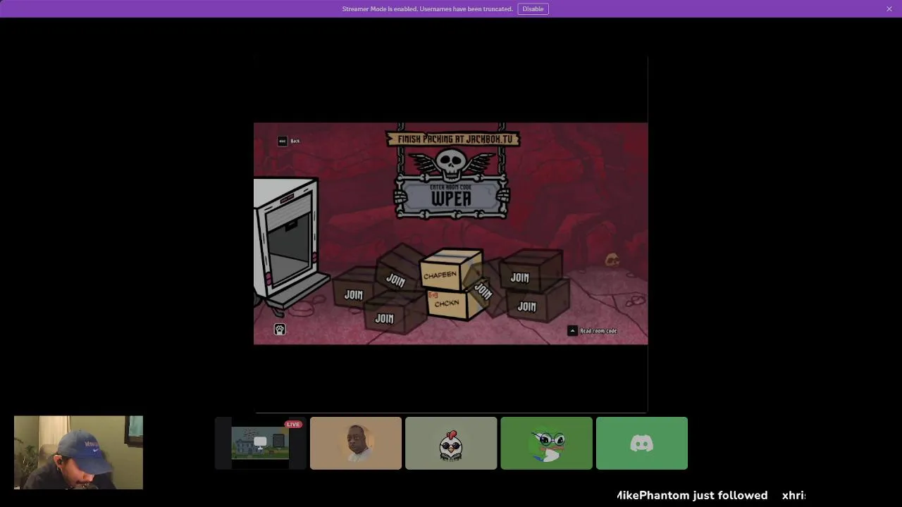Click the Streamer Mode is enabled message
Screen dimensions: 902x507
(427, 9)
